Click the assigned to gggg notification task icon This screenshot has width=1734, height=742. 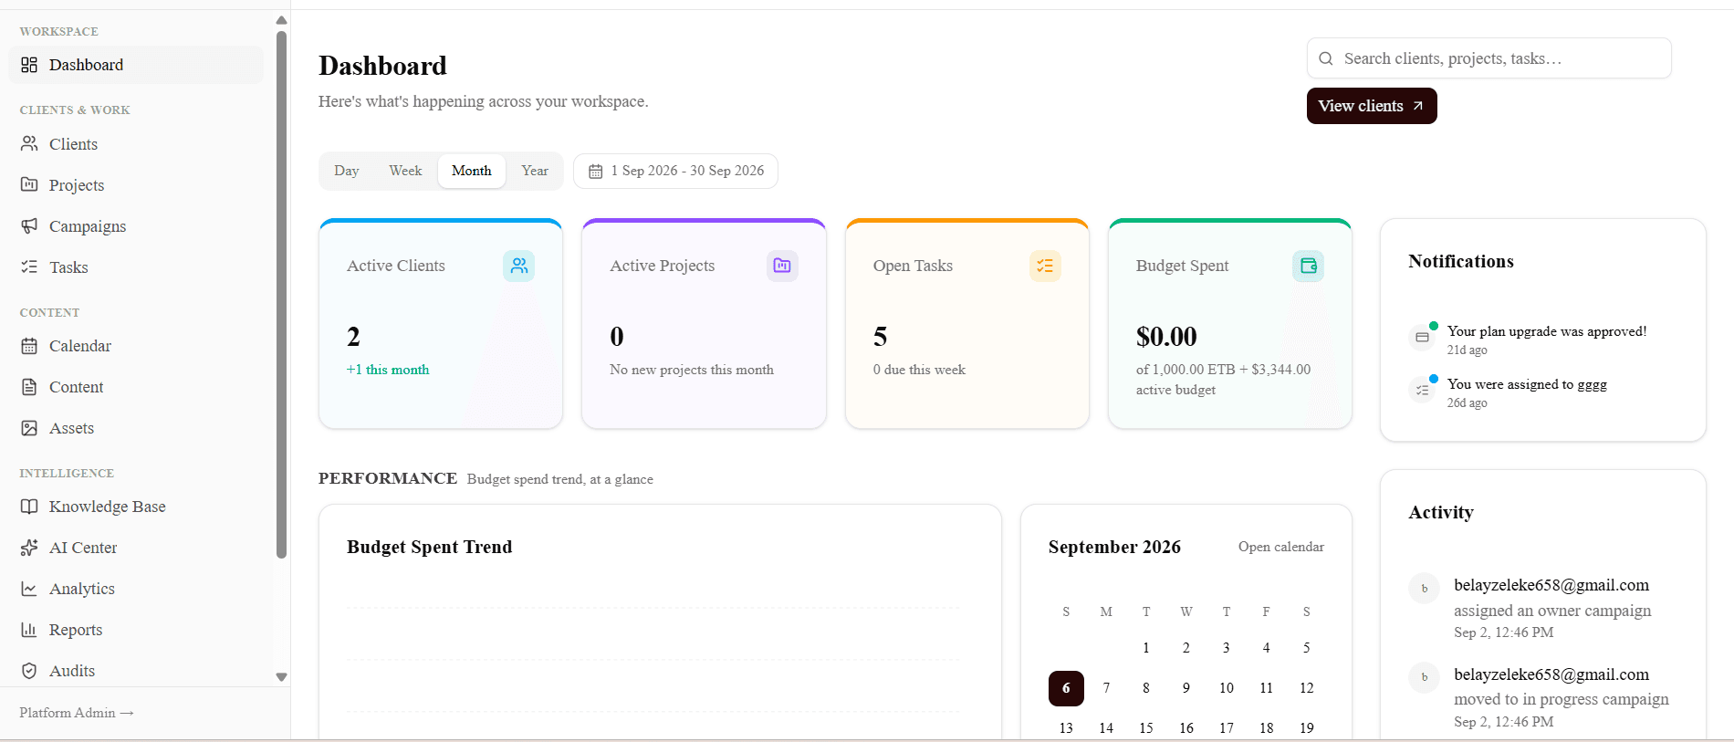coord(1422,391)
